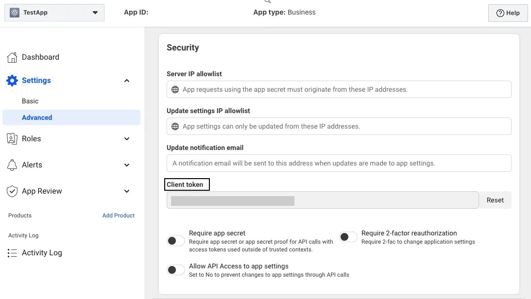Reset the client token

click(x=495, y=199)
